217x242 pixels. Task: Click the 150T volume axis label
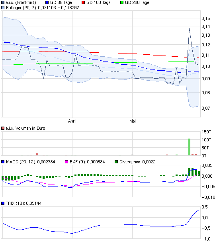point(206,132)
